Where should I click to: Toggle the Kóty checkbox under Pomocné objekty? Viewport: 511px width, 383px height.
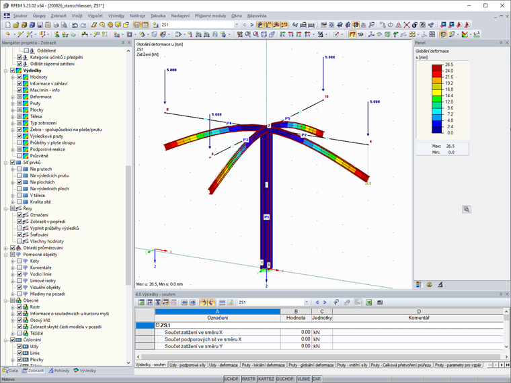[x=19, y=261]
